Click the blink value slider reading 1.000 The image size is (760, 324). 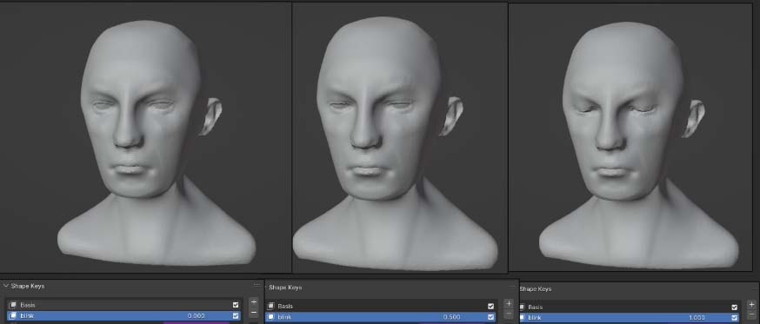point(697,318)
